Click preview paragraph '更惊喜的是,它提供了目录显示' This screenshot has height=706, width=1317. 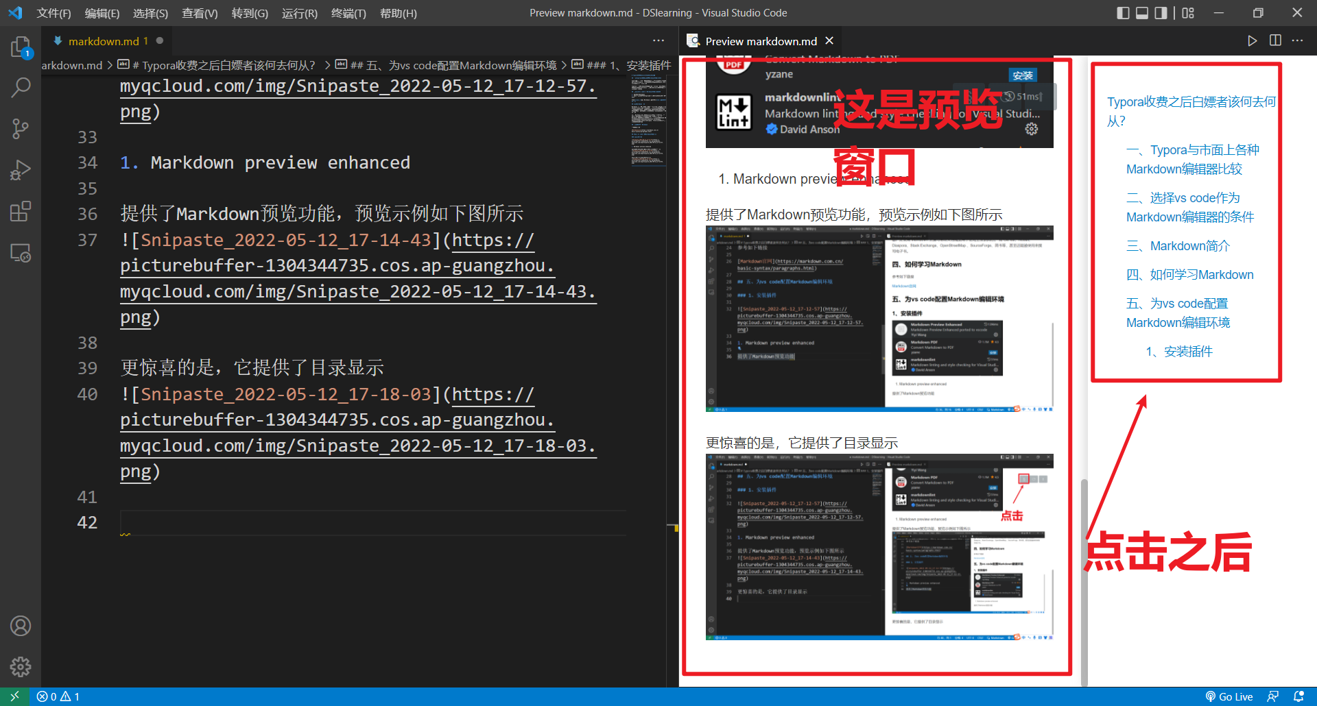[x=802, y=443]
